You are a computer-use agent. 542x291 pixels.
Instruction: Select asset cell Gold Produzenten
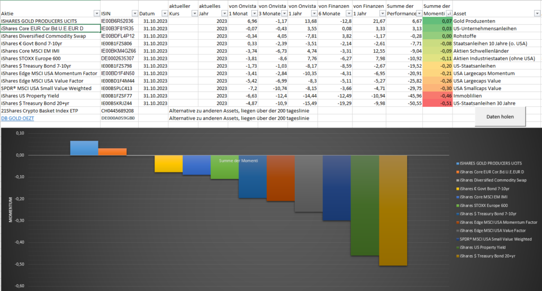point(496,21)
